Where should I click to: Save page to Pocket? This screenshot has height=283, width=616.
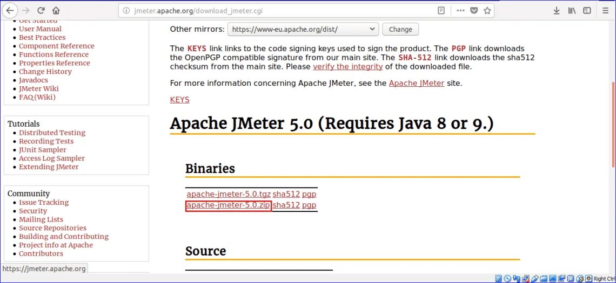tap(474, 11)
